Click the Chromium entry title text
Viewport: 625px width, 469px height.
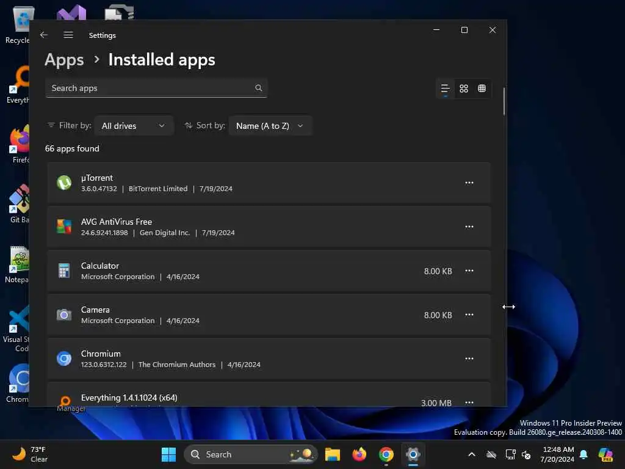101,354
